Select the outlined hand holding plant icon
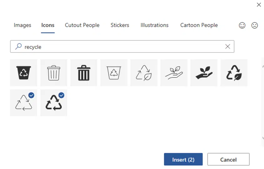This screenshot has height=169, width=264. pos(174,73)
